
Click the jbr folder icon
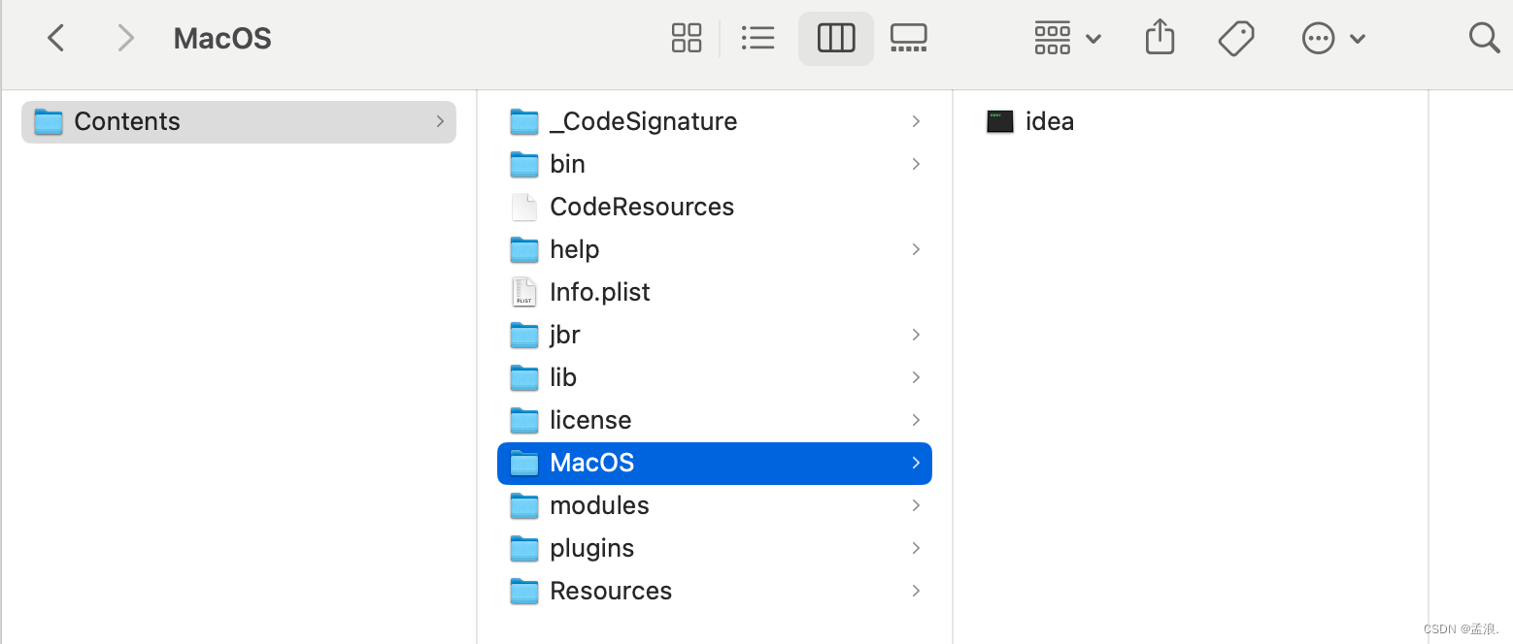point(524,335)
